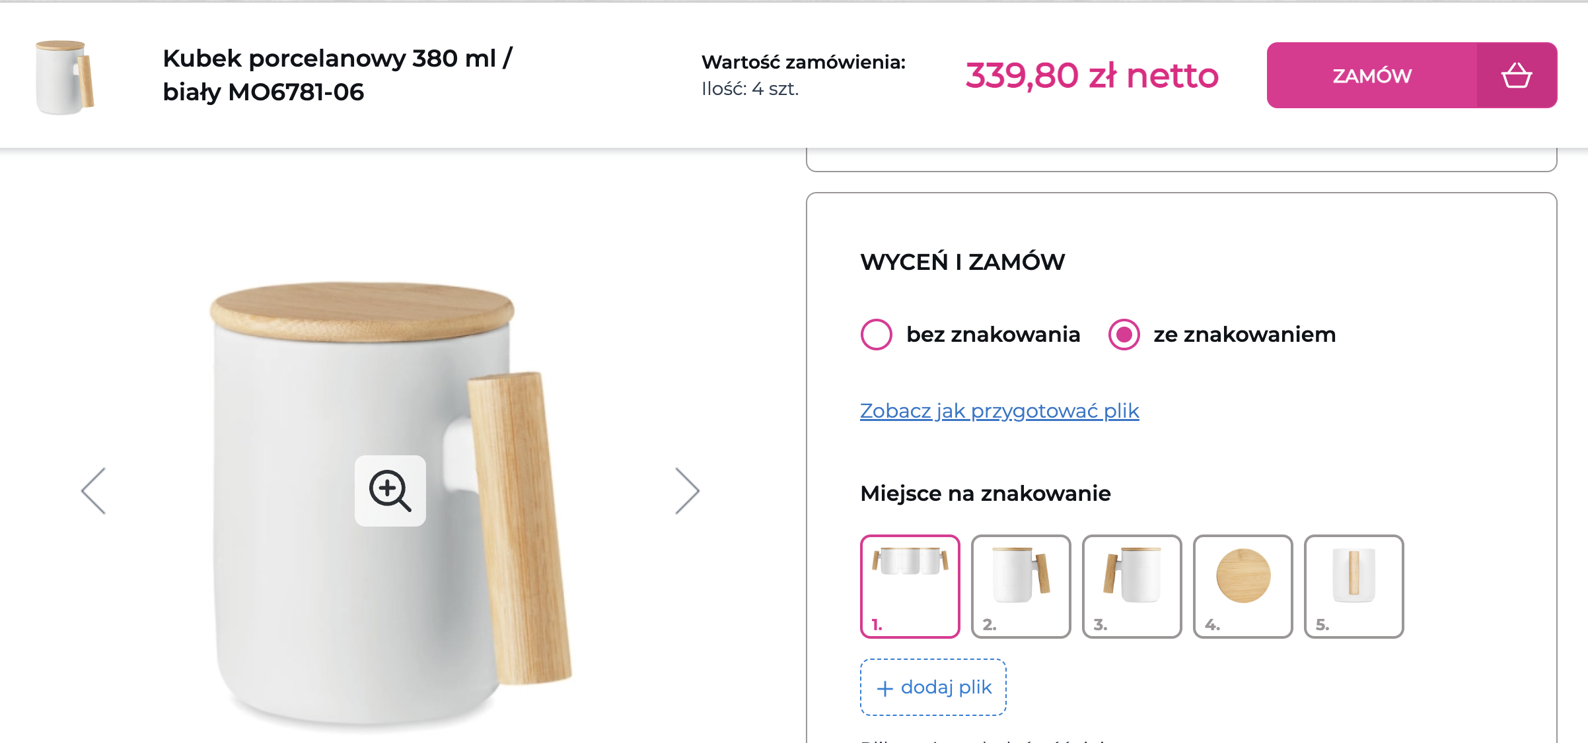Viewport: 1588px width, 743px height.
Task: Advance to the next product photo
Action: [687, 491]
